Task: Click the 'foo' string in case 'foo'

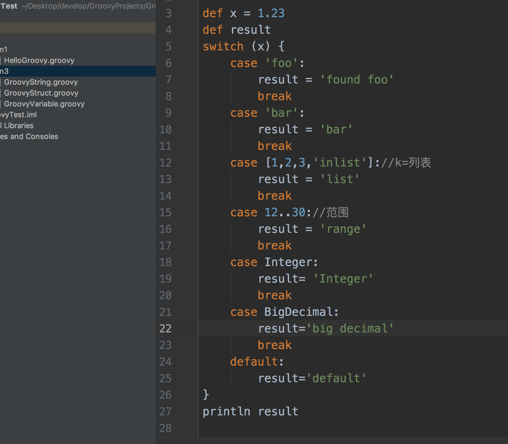Action: coord(281,63)
